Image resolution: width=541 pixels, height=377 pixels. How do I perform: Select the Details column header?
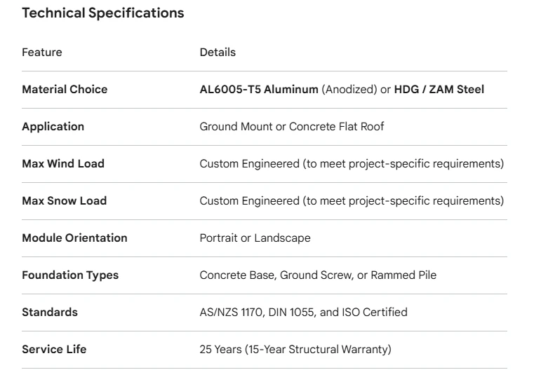(218, 53)
